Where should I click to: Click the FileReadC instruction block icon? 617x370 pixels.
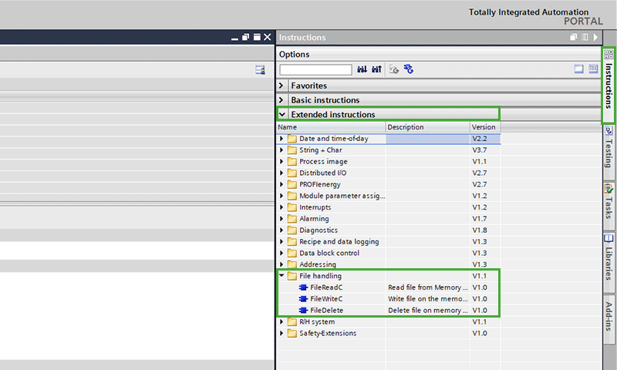(303, 288)
